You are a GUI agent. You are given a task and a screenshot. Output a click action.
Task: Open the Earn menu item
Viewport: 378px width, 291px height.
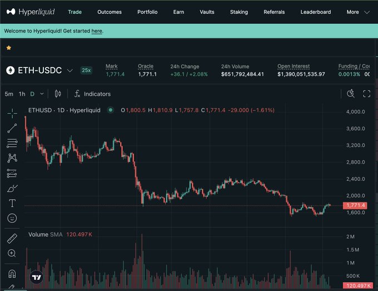pos(178,12)
